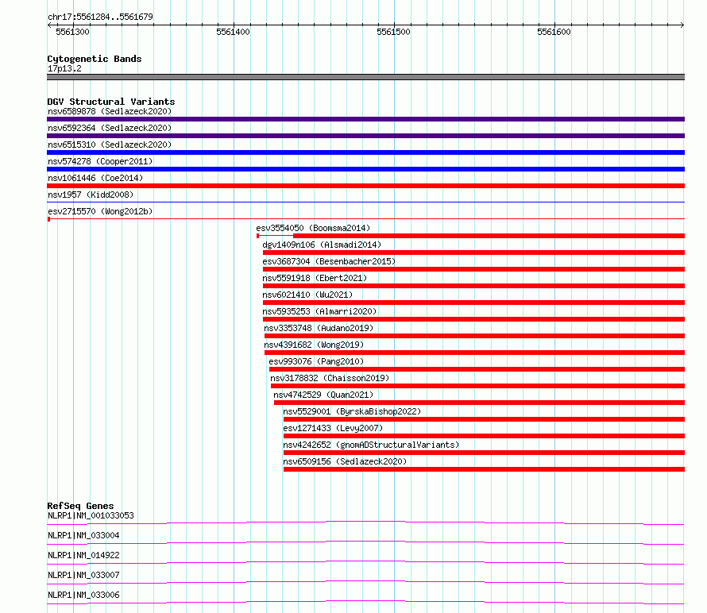Click the magenta gene line under NM_001033053
The width and height of the screenshot is (707, 613).
pyautogui.click(x=365, y=522)
